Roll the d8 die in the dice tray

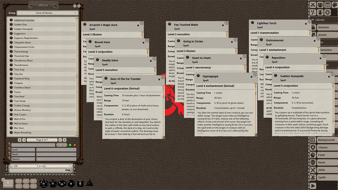(x=71, y=183)
